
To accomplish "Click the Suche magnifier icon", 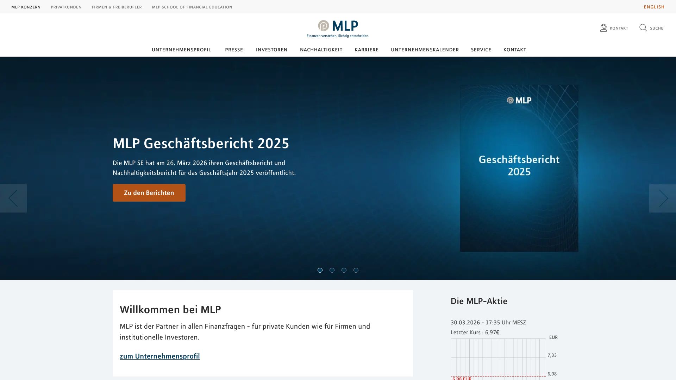I will tap(643, 28).
